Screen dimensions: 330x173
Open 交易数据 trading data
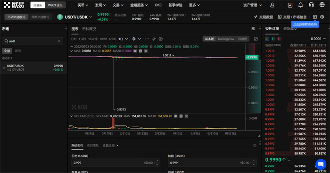click(264, 17)
